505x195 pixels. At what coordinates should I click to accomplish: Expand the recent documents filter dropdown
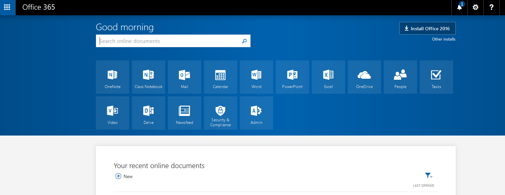pos(429,175)
